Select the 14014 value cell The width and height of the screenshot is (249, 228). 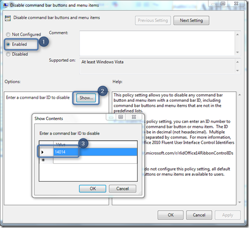click(x=95, y=152)
